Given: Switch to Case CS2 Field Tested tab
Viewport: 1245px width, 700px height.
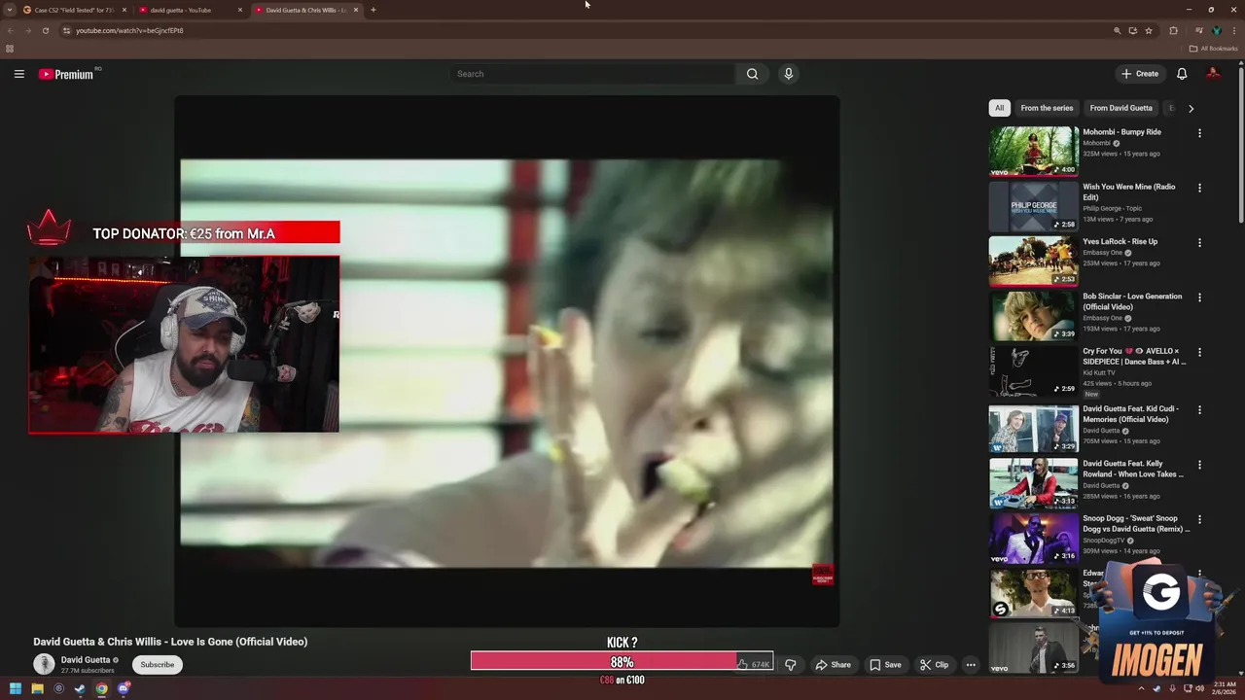Looking at the screenshot, I should point(75,10).
